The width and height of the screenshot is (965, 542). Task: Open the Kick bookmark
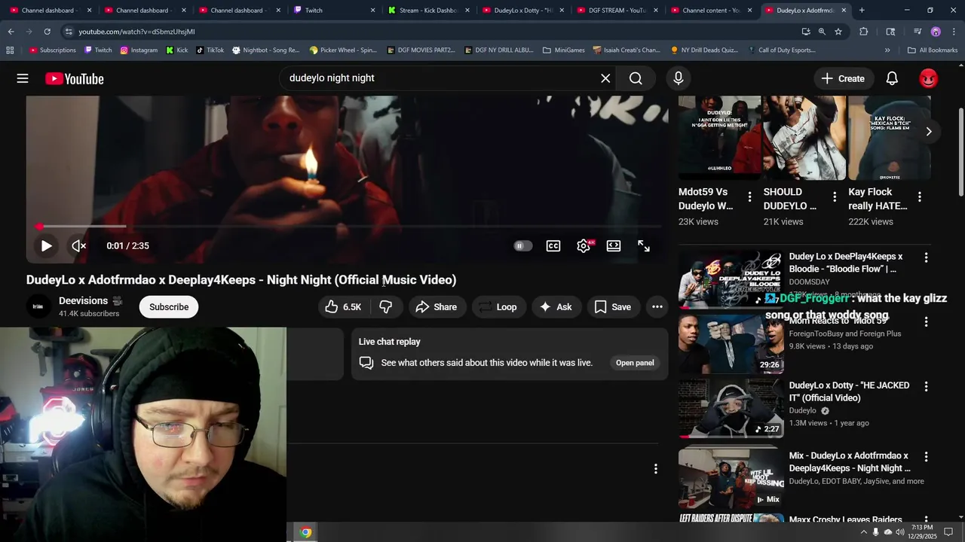[x=176, y=50]
